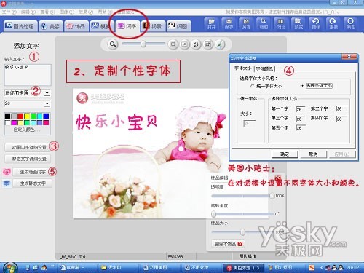Click the 重做 redo toolbar icon

point(333,24)
